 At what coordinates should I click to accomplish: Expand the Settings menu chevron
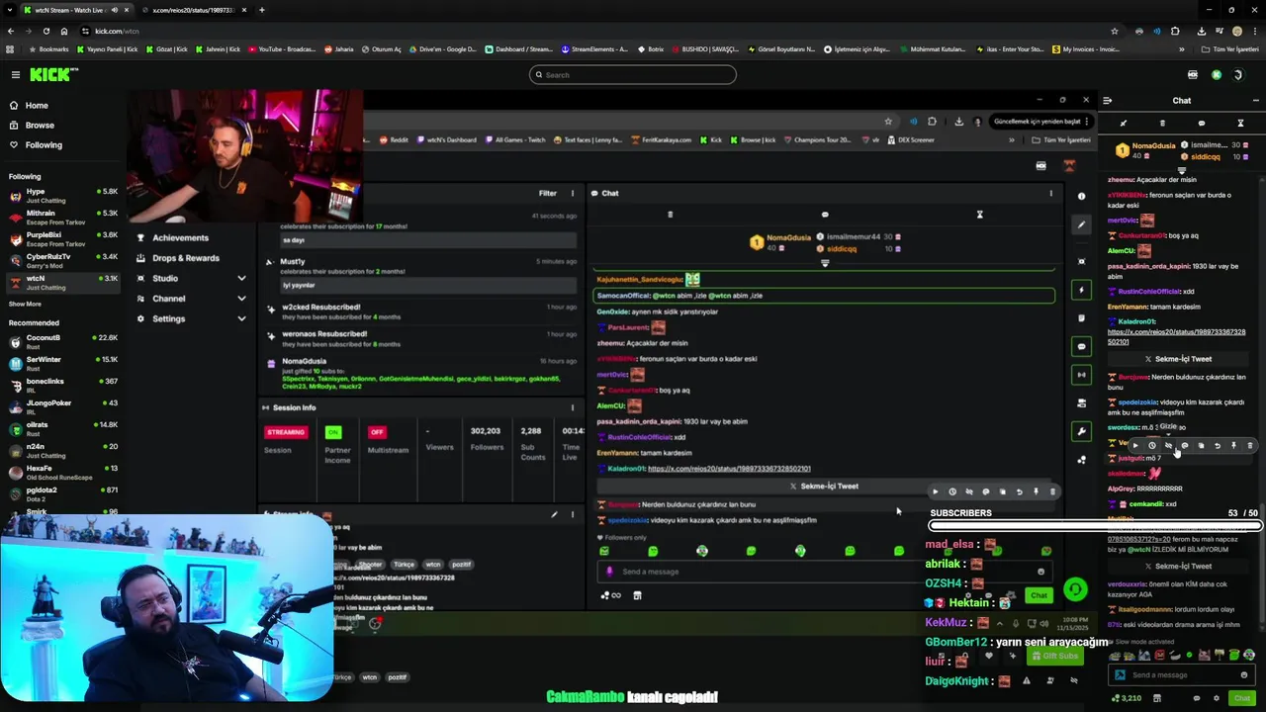241,318
